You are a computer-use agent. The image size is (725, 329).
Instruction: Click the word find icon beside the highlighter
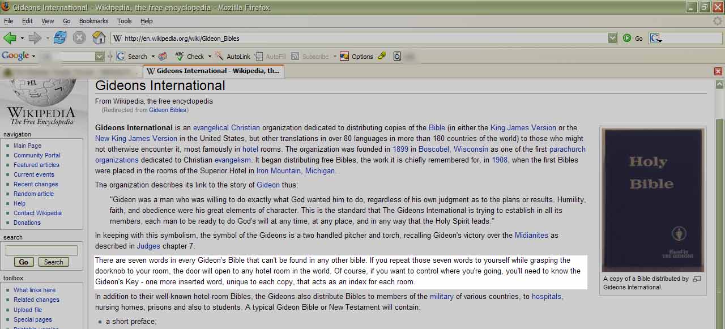[397, 56]
